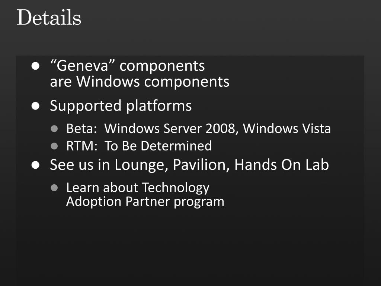Click the words "Windows Vista"
The width and height of the screenshot is (381, 286).
287,128
